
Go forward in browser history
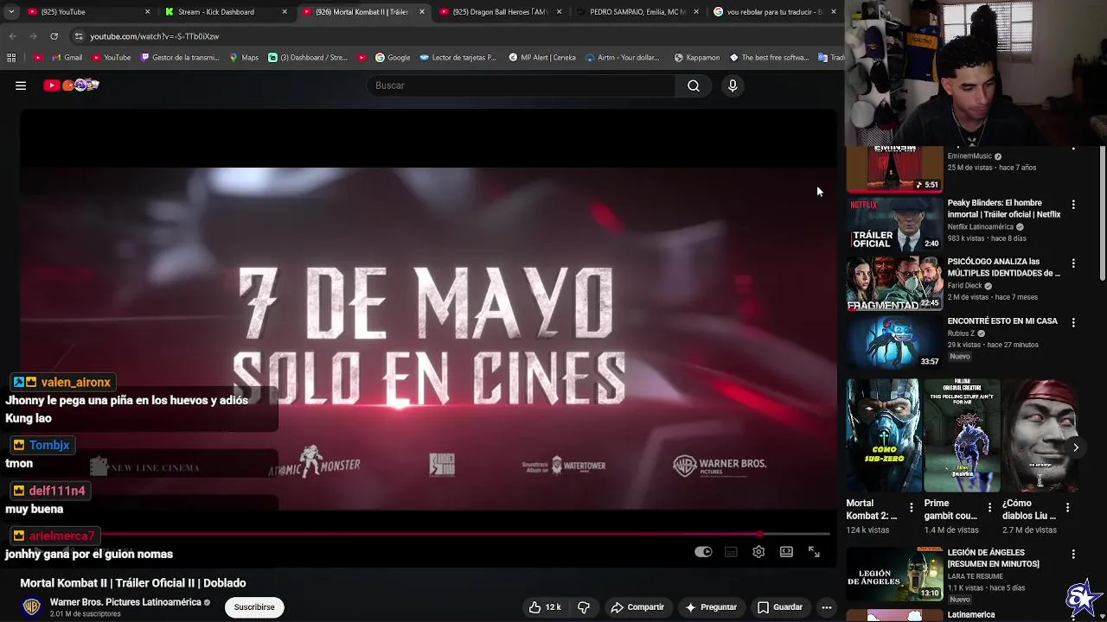pyautogui.click(x=33, y=36)
